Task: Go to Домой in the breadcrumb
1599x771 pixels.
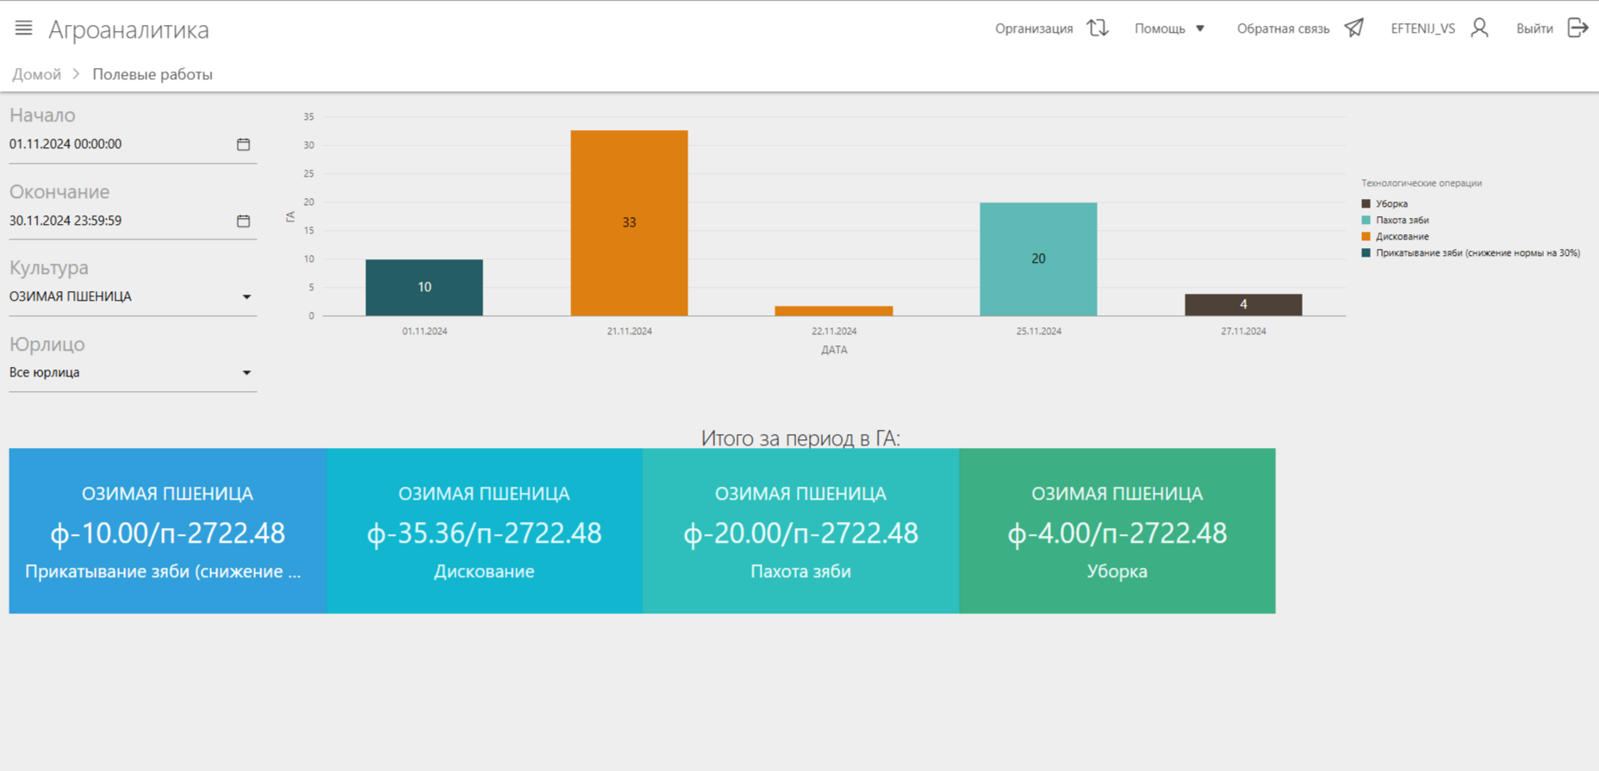Action: click(36, 74)
